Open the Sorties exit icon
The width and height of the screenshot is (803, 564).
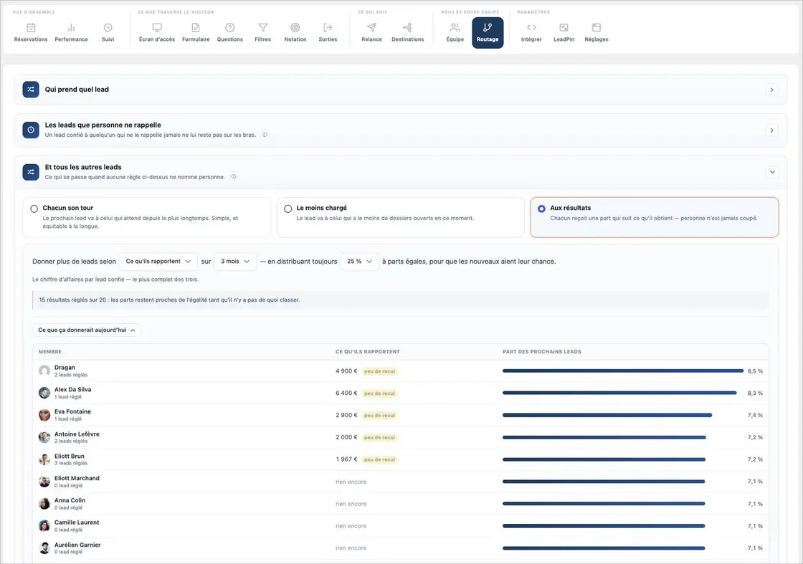(x=328, y=28)
